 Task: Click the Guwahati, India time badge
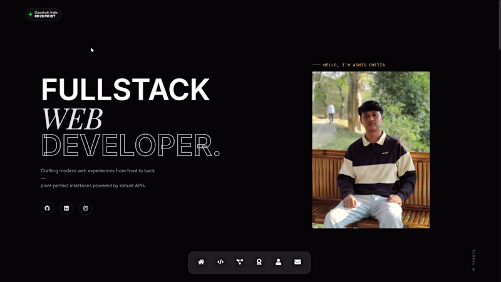[x=43, y=14]
